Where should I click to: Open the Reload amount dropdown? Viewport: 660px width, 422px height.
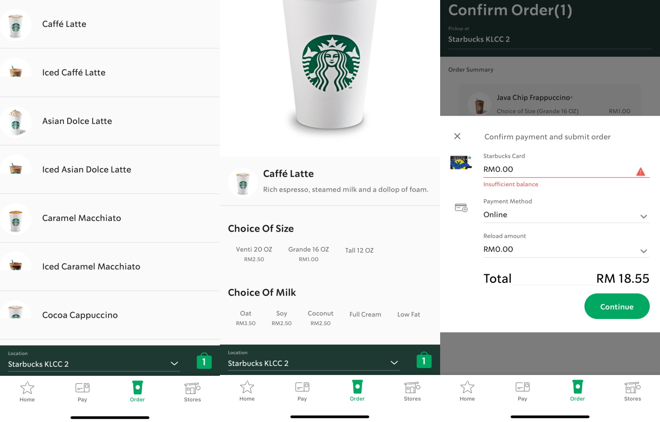coord(566,249)
